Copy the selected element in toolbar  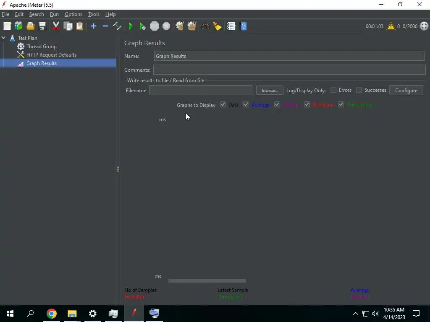pyautogui.click(x=68, y=26)
